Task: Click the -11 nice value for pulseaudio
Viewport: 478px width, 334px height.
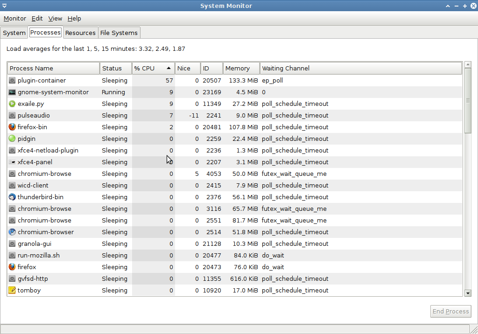Action: (194, 116)
